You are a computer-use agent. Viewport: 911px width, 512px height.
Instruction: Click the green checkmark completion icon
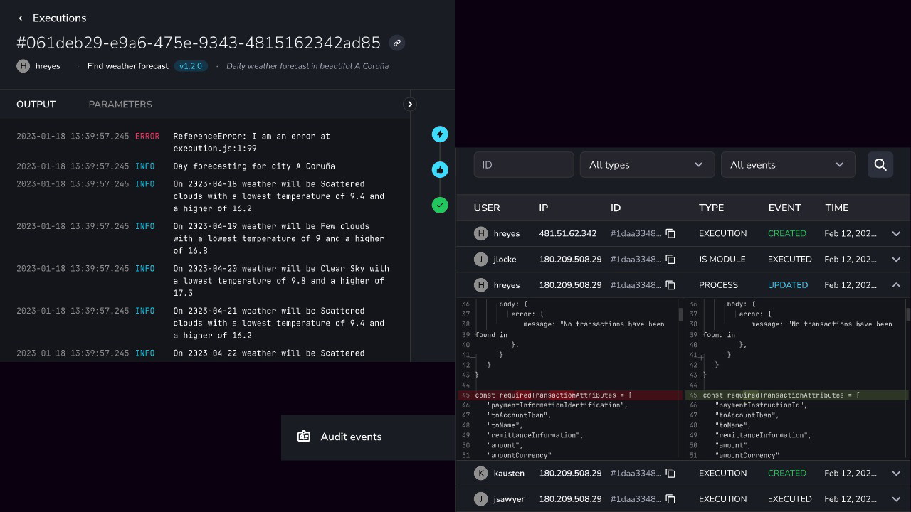(x=440, y=205)
